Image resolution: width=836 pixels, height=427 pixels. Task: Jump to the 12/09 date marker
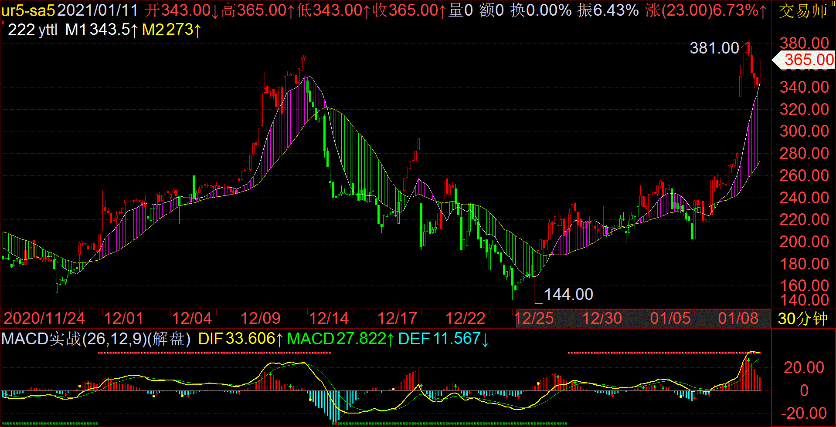[260, 319]
